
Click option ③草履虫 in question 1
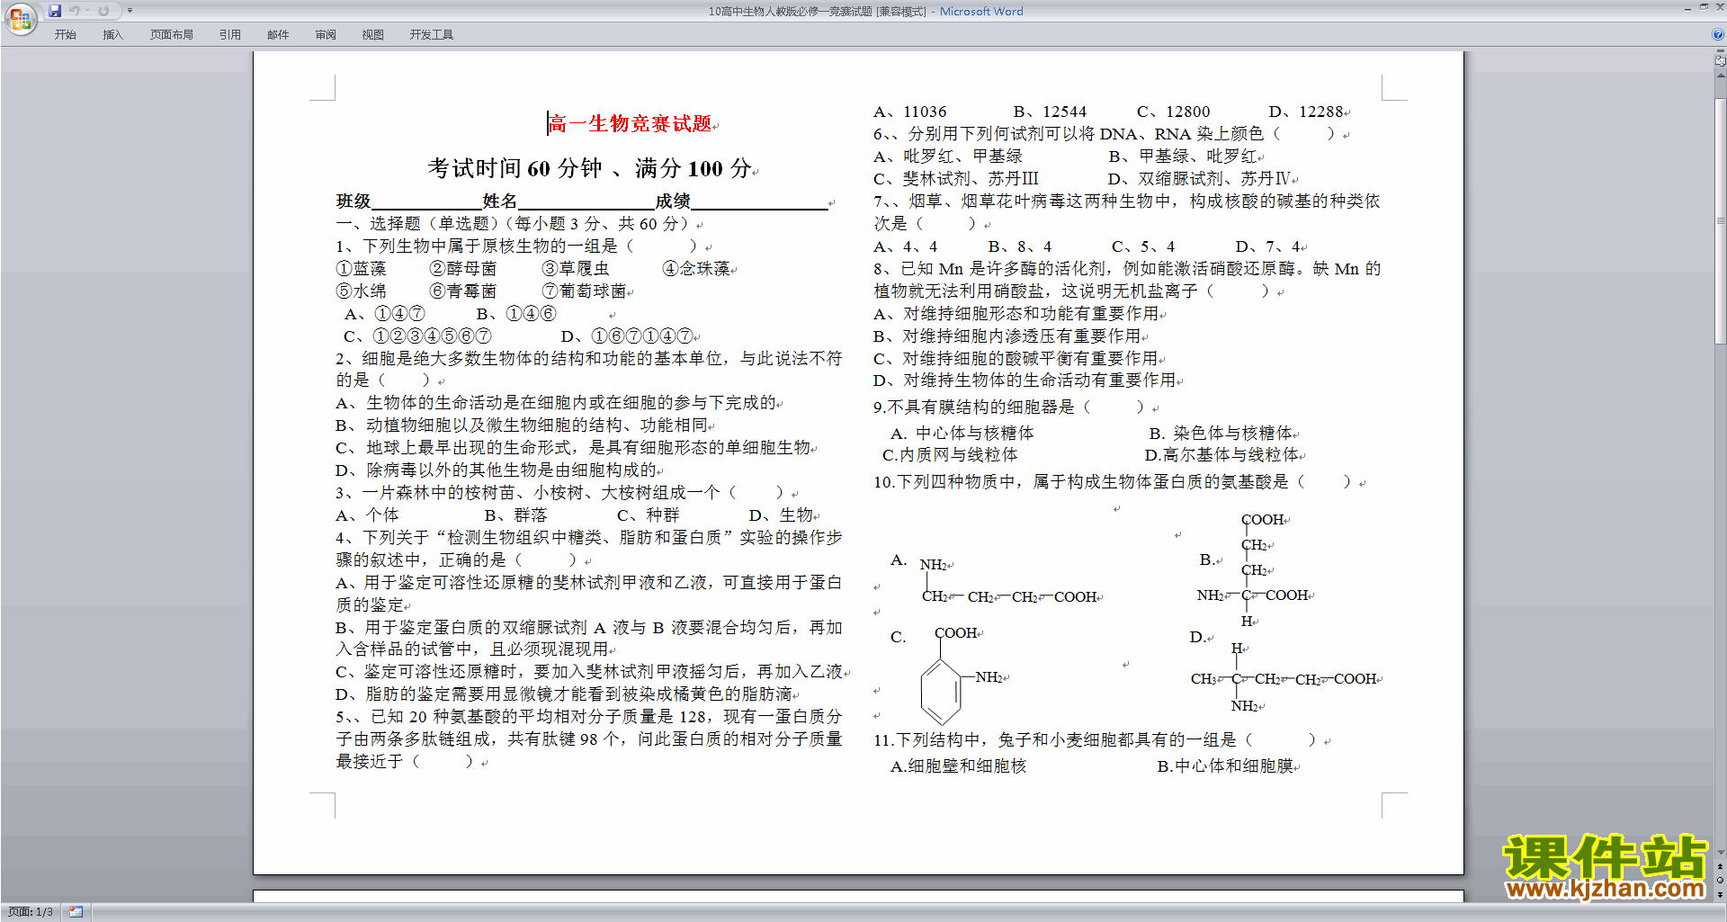[x=576, y=268]
